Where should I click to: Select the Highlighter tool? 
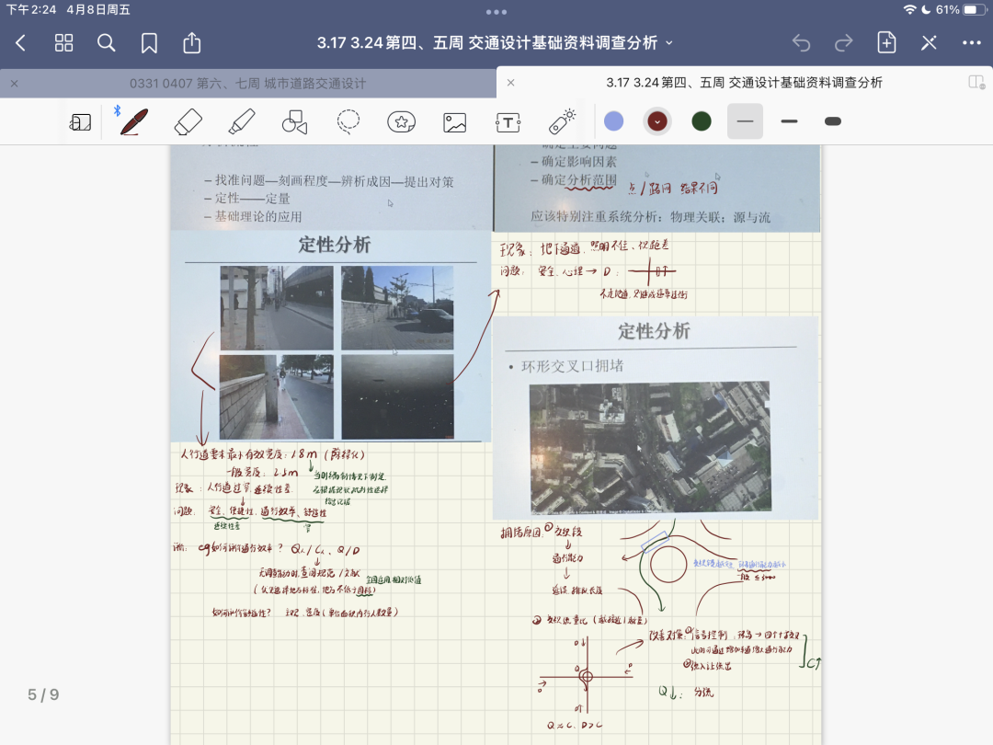click(x=240, y=121)
